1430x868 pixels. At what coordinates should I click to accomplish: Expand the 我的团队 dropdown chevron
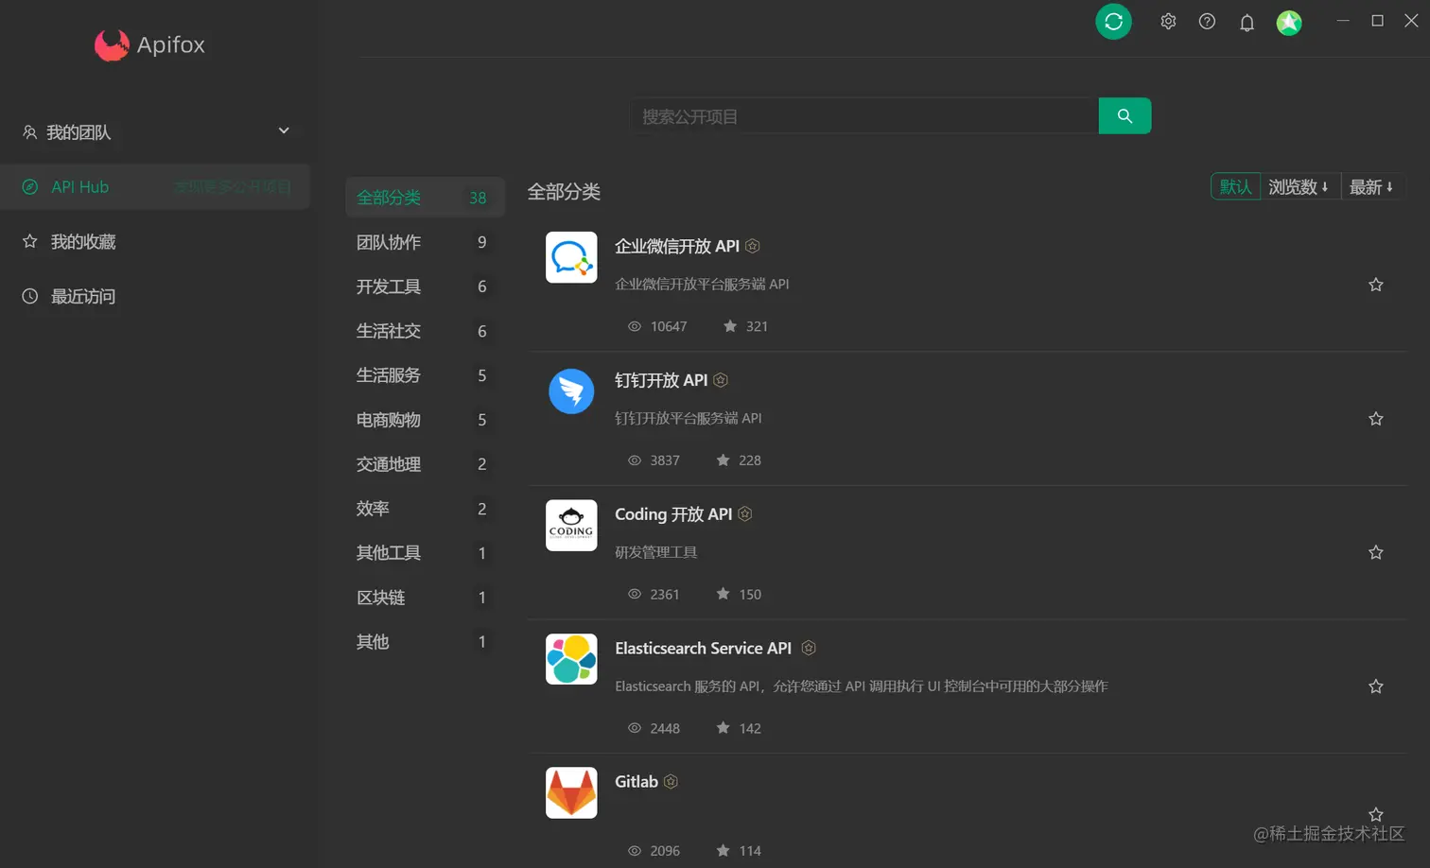[x=284, y=130]
